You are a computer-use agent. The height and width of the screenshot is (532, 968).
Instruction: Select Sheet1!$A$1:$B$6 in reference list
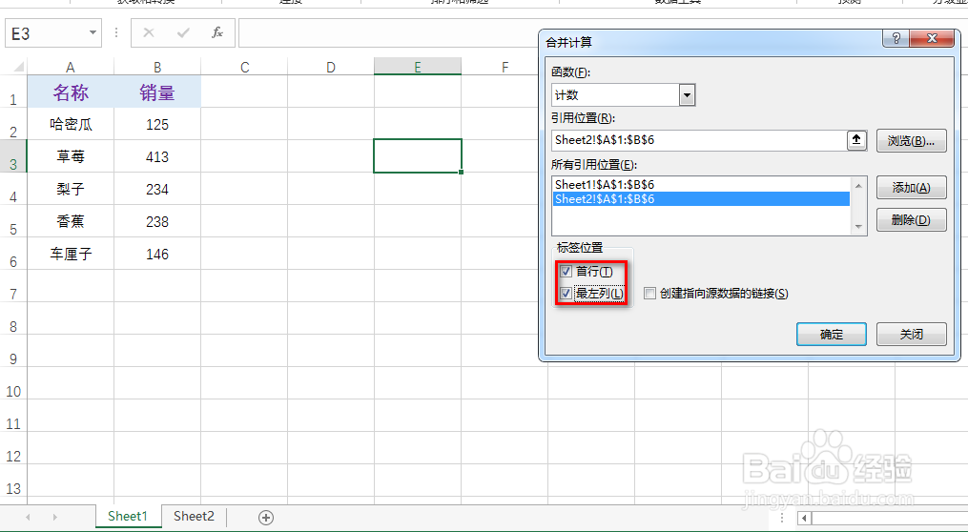(701, 185)
